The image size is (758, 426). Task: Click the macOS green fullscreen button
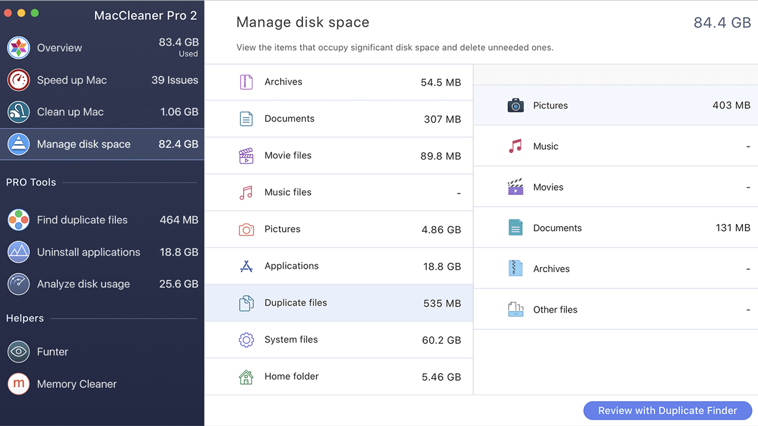tap(35, 13)
